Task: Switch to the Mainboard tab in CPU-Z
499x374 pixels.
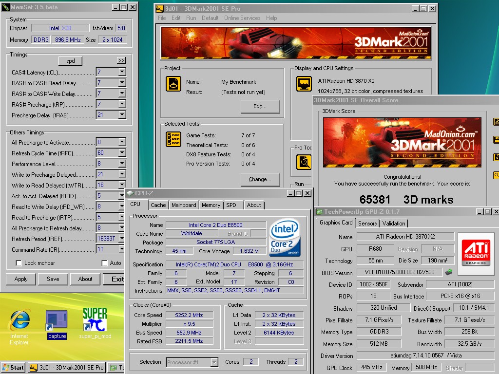Action: coord(184,205)
